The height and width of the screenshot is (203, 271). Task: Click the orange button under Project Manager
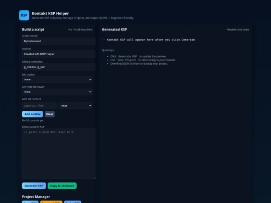click(x=51, y=202)
